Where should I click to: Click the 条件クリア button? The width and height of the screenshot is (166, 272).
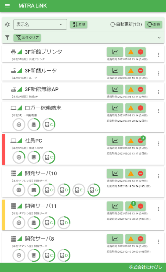(27, 38)
